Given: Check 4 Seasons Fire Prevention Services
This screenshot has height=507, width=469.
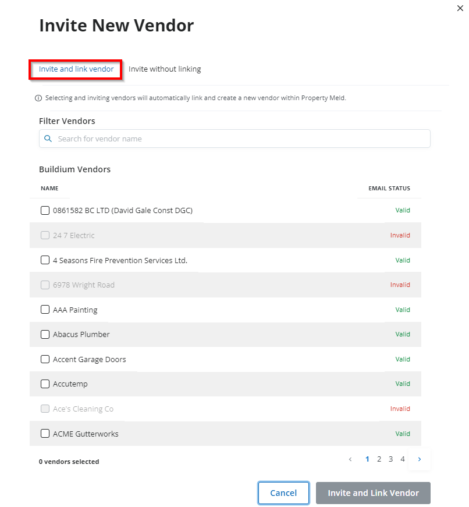Looking at the screenshot, I should coord(45,260).
